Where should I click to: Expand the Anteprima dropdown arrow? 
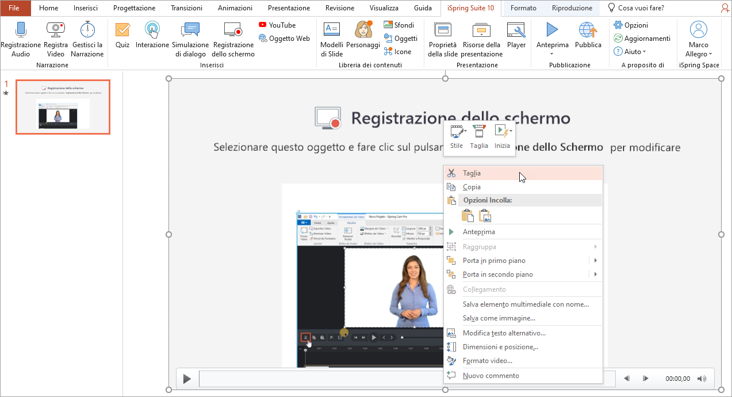click(x=552, y=54)
